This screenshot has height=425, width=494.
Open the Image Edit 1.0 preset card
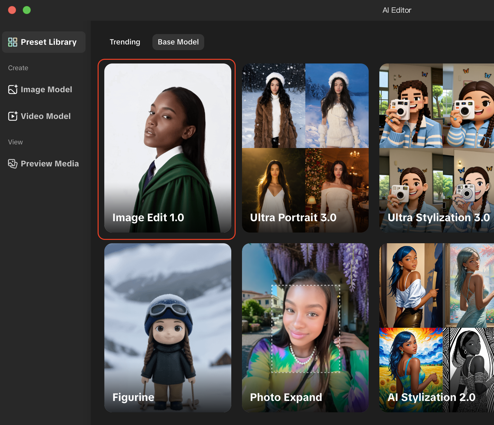167,148
